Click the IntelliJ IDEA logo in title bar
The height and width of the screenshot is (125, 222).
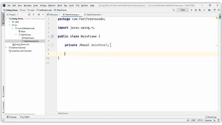(4, 6)
